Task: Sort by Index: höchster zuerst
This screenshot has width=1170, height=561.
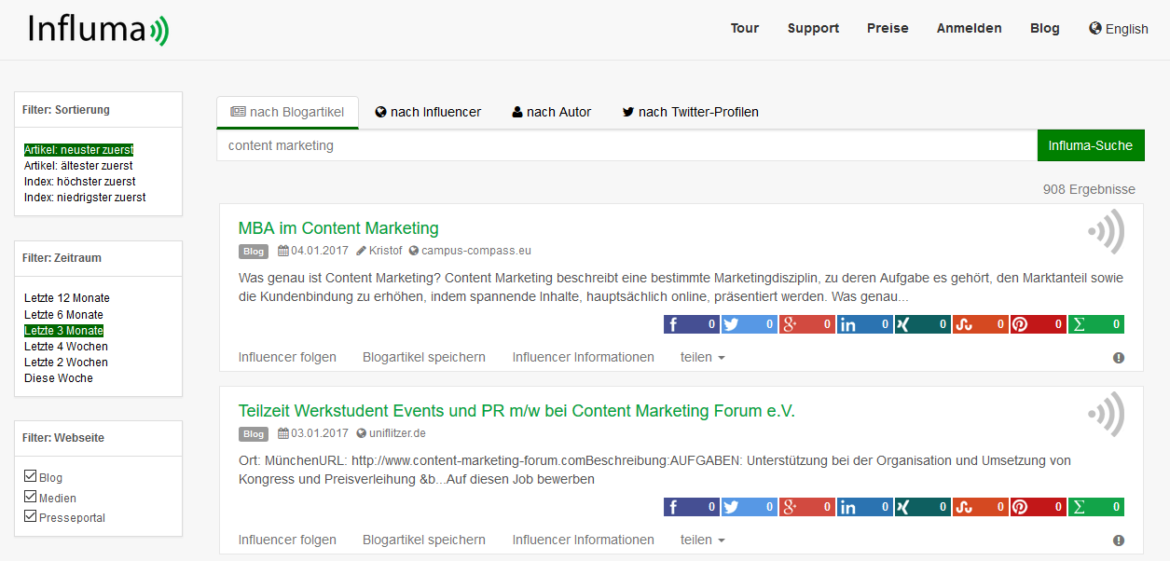Action: coord(80,182)
